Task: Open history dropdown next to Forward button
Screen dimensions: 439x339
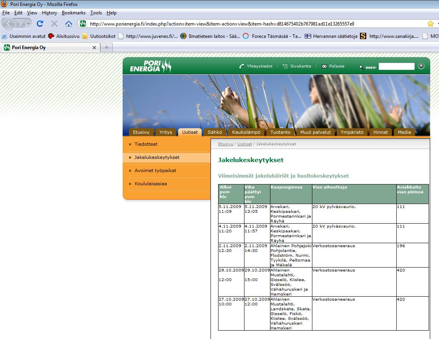Action: [x=28, y=24]
